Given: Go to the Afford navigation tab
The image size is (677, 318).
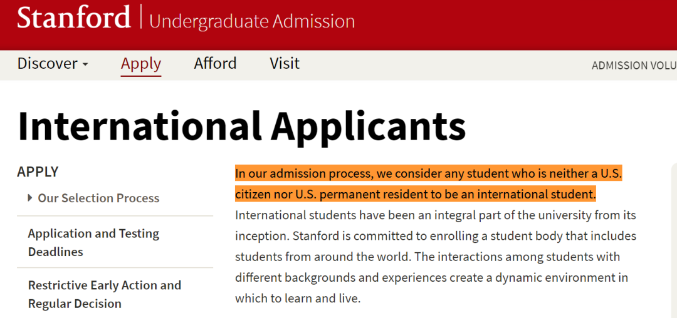Looking at the screenshot, I should [215, 64].
